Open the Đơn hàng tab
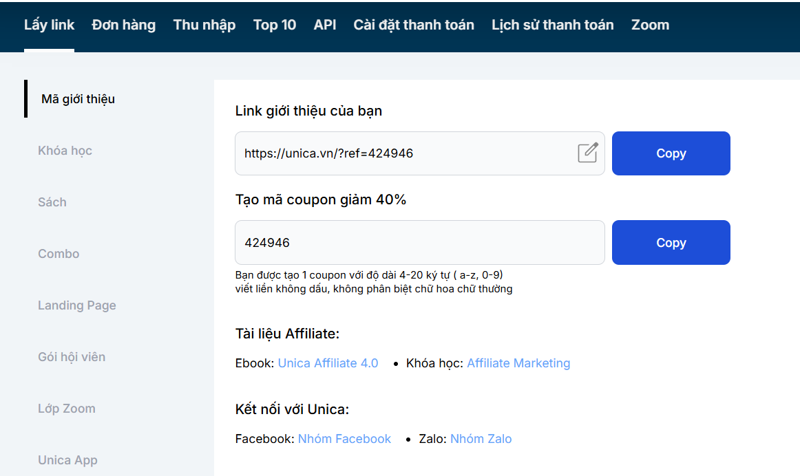The height and width of the screenshot is (476, 800). point(124,25)
